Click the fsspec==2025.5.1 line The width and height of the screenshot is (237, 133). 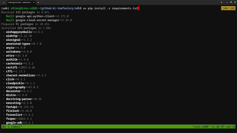coord(17,119)
